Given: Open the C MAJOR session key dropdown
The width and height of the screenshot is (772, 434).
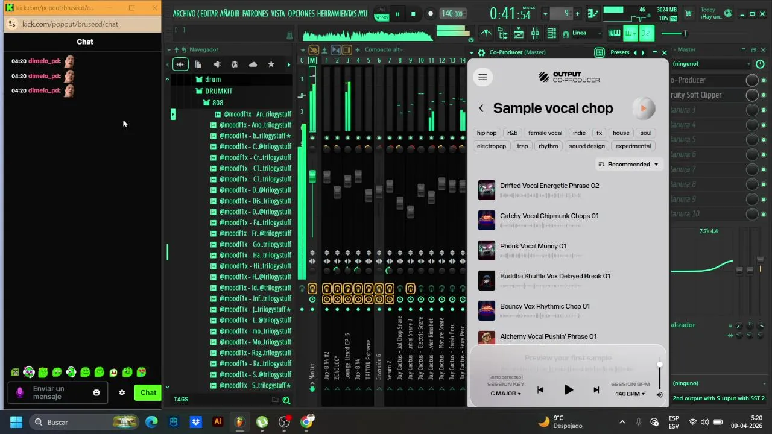Looking at the screenshot, I should click(505, 394).
